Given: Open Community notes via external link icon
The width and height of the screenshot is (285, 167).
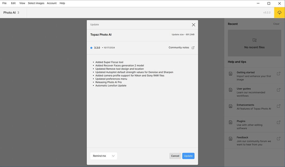Looking at the screenshot, I should (193, 47).
